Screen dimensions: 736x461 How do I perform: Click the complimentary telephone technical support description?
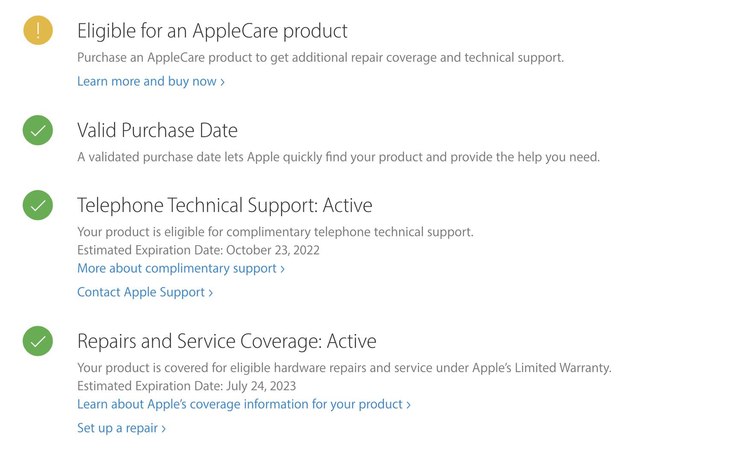275,232
